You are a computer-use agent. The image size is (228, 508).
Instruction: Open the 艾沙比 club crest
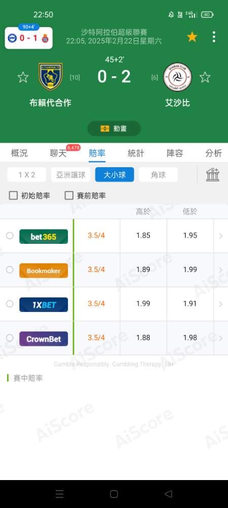point(177,77)
